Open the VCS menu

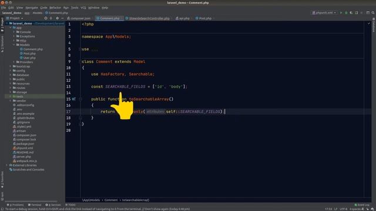[x=83, y=8]
